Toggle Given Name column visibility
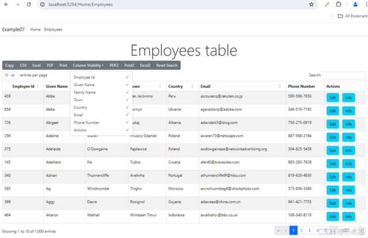Screen dimensions: 368x238 pos(102,85)
